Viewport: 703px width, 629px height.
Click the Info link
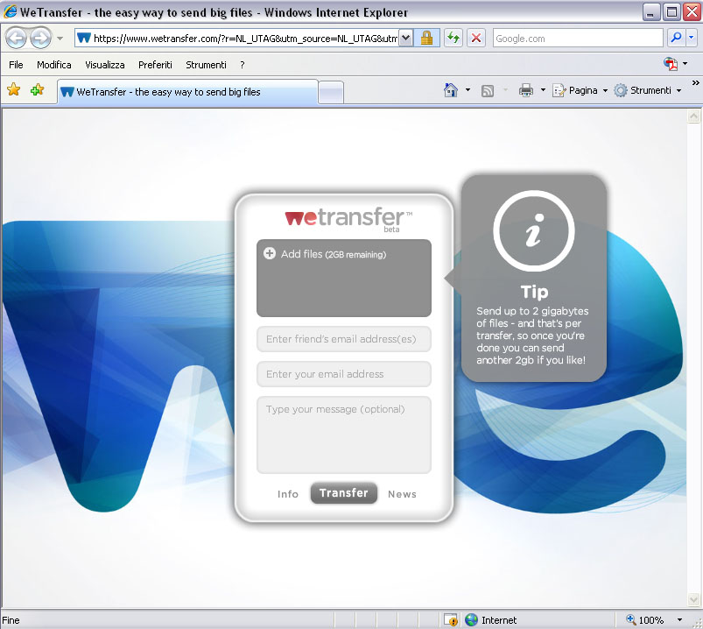[288, 494]
